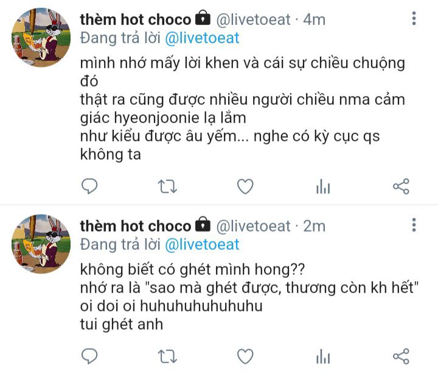Open 'thèm hot choco' name on second tweet
Screen dimensions: 438x373
coord(136,226)
